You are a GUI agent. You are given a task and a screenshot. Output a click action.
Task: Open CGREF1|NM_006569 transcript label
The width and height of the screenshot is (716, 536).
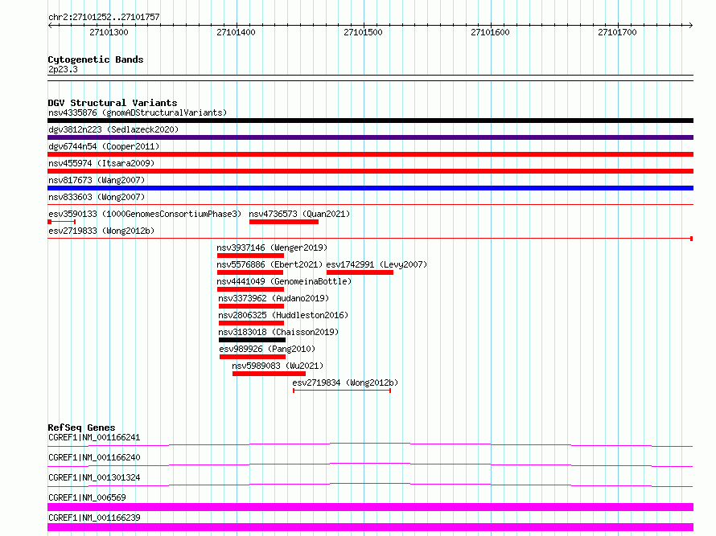pyautogui.click(x=87, y=497)
